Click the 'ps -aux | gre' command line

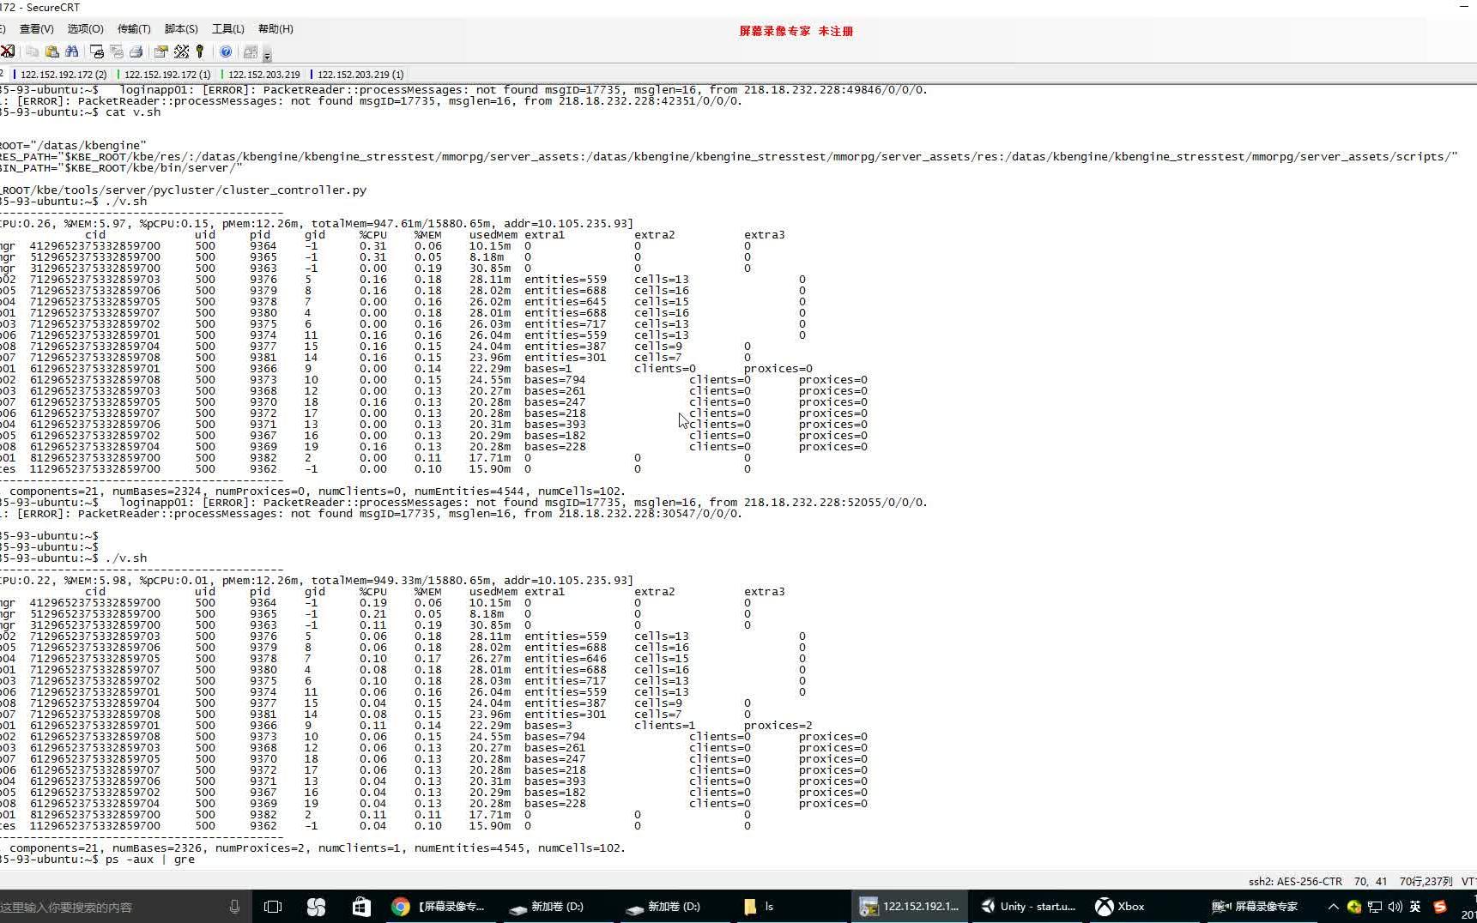click(150, 860)
